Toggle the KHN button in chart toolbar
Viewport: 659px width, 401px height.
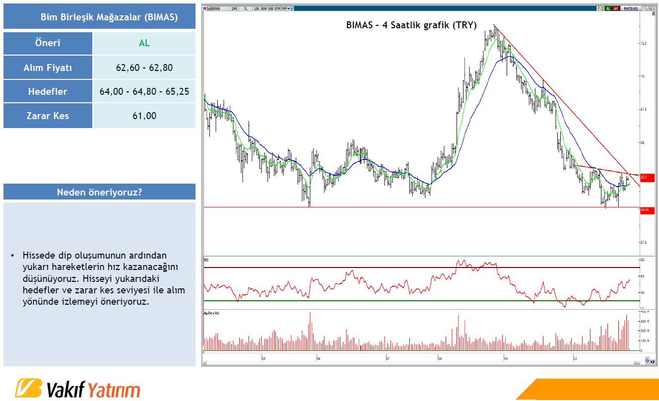264,8
